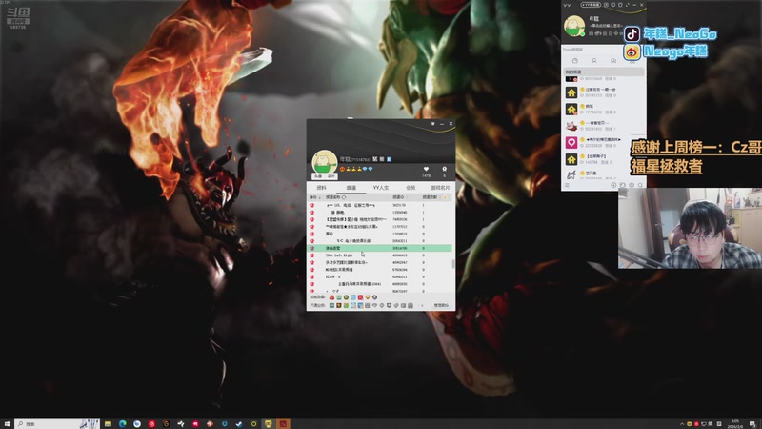The height and width of the screenshot is (429, 762).
Task: Collapse the 我的频道 section header
Action: 603,72
